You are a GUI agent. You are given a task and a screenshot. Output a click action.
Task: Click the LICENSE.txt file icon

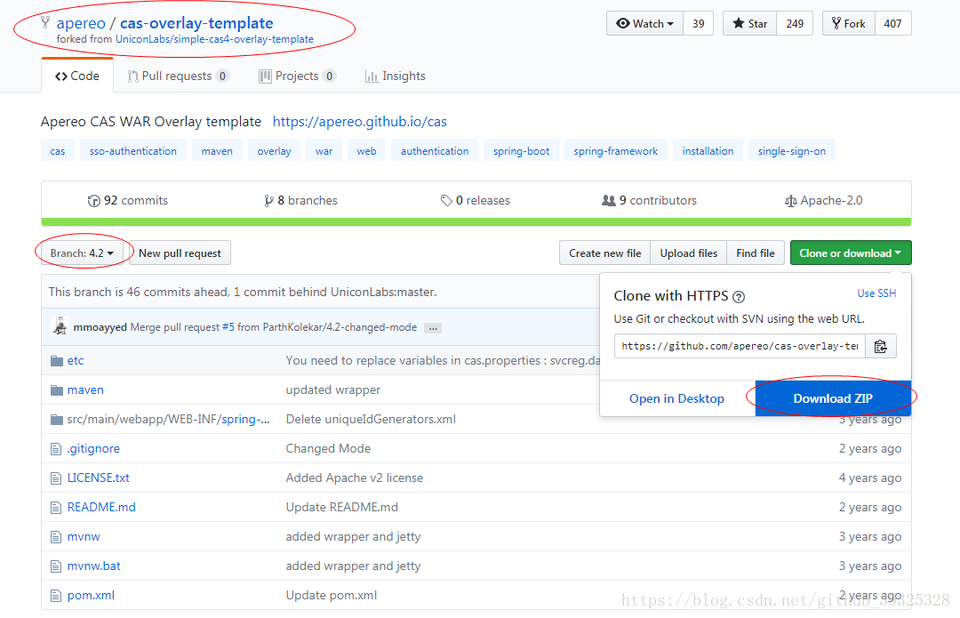(x=56, y=478)
